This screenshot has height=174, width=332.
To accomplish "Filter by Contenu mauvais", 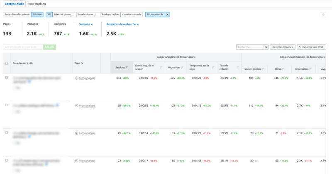I will pos(132,15).
